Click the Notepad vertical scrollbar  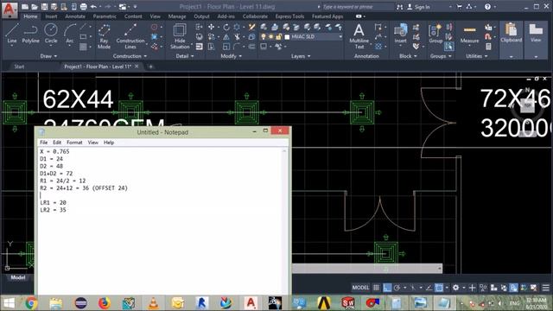point(284,221)
